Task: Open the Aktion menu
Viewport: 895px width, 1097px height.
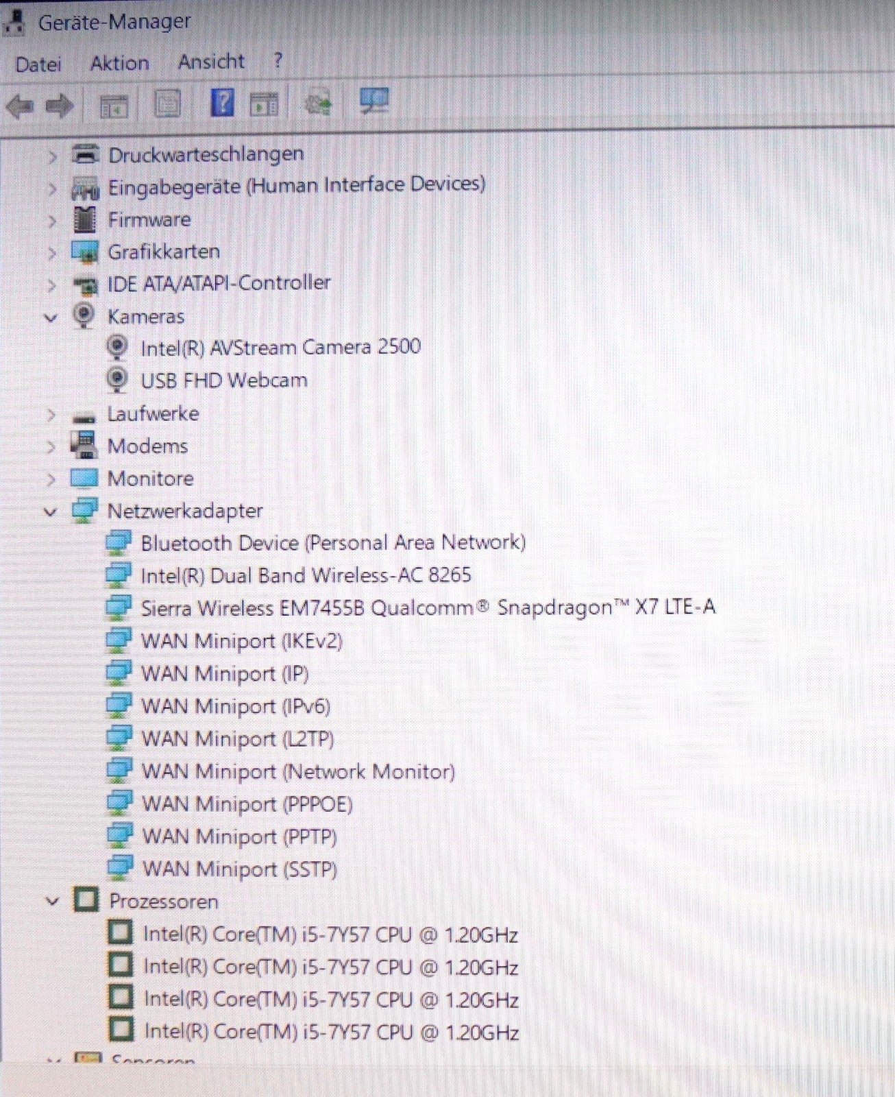Action: point(120,63)
